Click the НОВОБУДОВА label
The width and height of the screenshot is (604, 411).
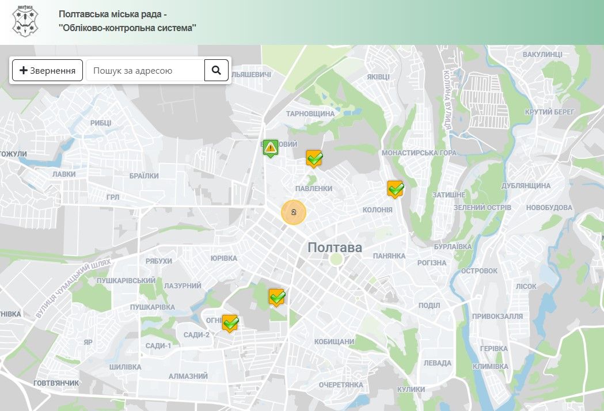tap(549, 208)
